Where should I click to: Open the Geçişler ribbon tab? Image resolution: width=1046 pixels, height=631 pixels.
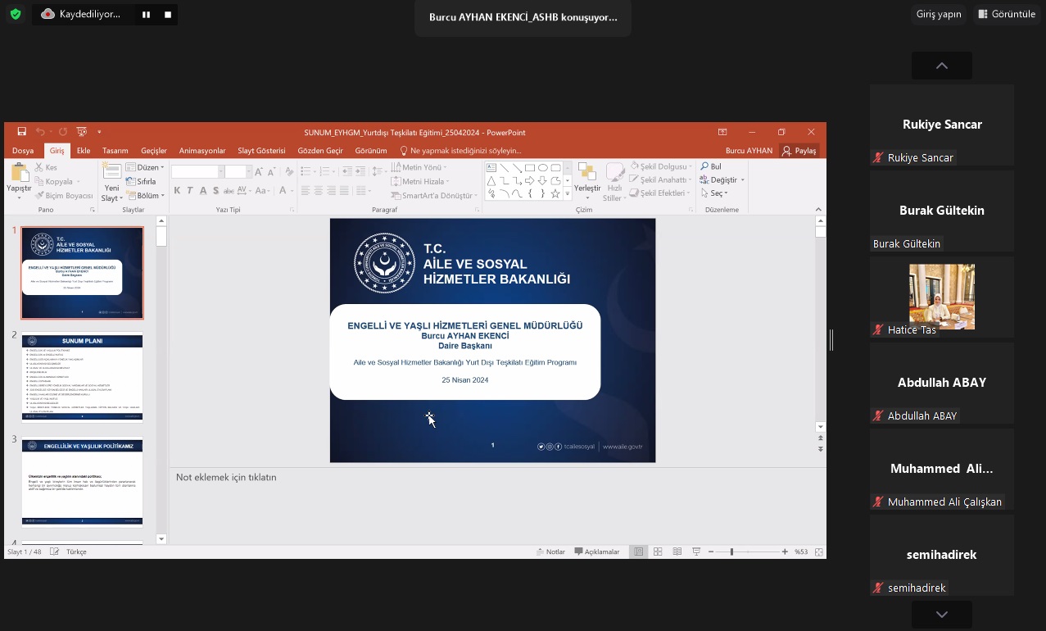click(x=154, y=151)
